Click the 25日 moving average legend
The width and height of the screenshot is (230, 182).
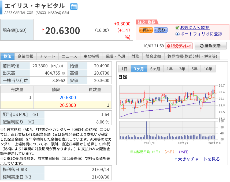169,152
